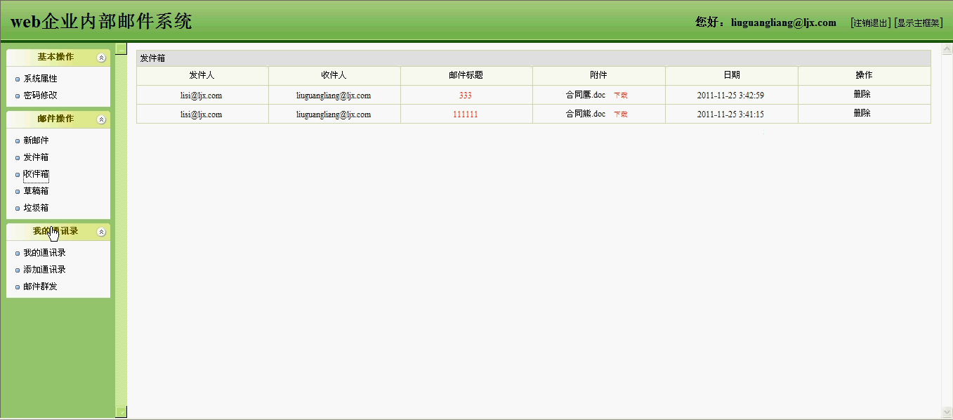Image resolution: width=953 pixels, height=420 pixels.
Task: Open the 垃圾箱 folder
Action: click(36, 208)
